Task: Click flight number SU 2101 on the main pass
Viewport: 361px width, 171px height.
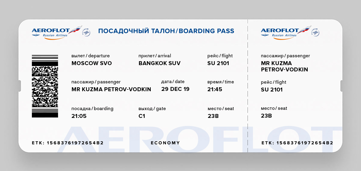Action: click(218, 63)
